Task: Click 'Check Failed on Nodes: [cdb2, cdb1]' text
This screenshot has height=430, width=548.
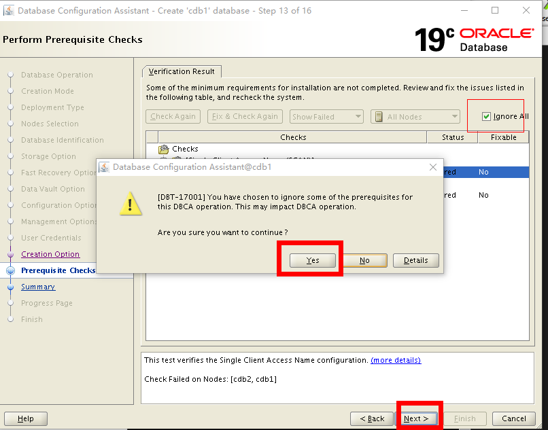Action: click(210, 379)
